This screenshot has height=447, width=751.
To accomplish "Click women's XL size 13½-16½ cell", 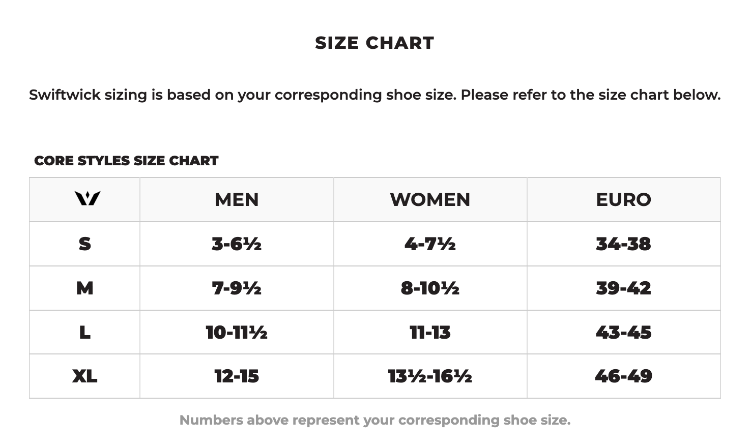I will [x=430, y=376].
